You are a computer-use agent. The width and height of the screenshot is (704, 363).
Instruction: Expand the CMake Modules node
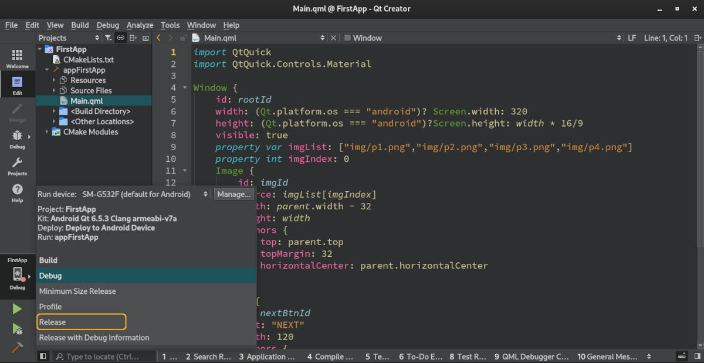[47, 132]
